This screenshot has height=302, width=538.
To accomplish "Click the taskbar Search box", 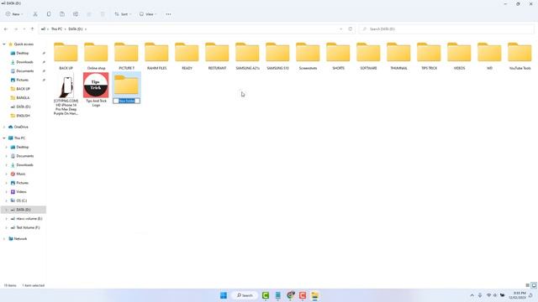I will pos(245,295).
